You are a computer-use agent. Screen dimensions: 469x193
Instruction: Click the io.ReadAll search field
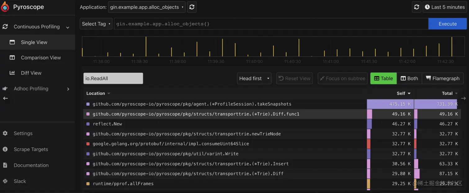(113, 78)
